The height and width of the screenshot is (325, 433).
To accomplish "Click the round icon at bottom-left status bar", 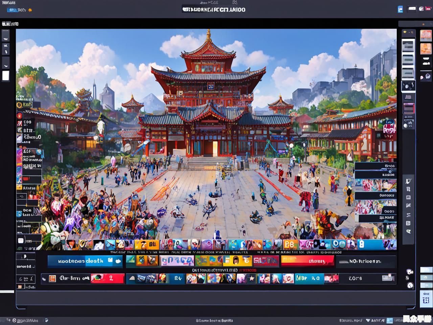I will tap(14, 320).
